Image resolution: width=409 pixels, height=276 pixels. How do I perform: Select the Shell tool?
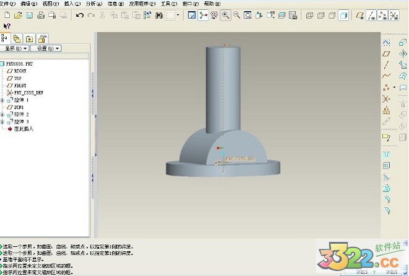click(386, 166)
